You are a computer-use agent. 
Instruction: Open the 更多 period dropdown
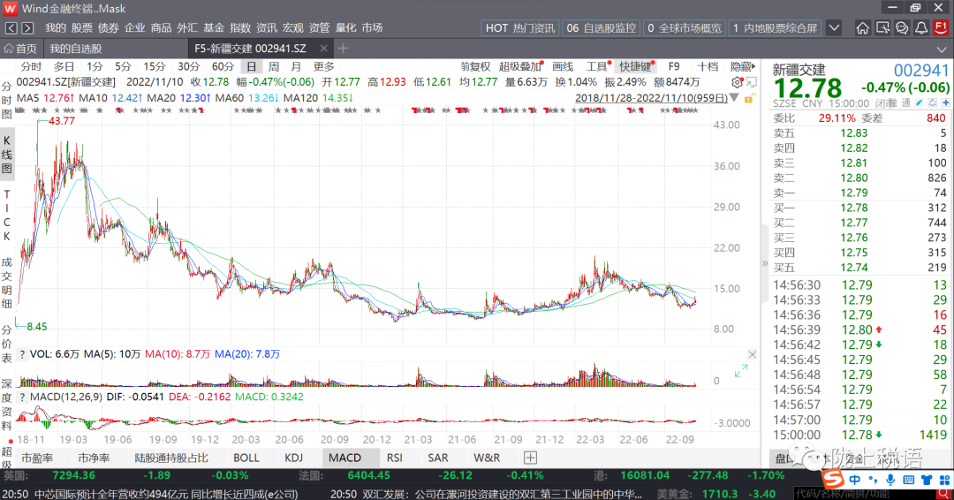click(x=323, y=67)
